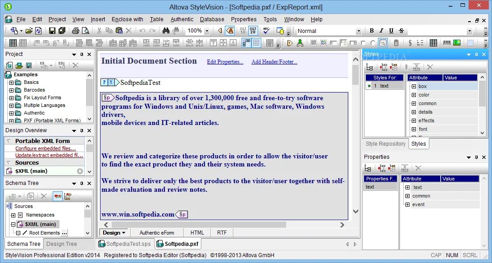Click the Insert Paragraph section-sign icon
The height and width of the screenshot is (263, 492).
click(x=410, y=43)
